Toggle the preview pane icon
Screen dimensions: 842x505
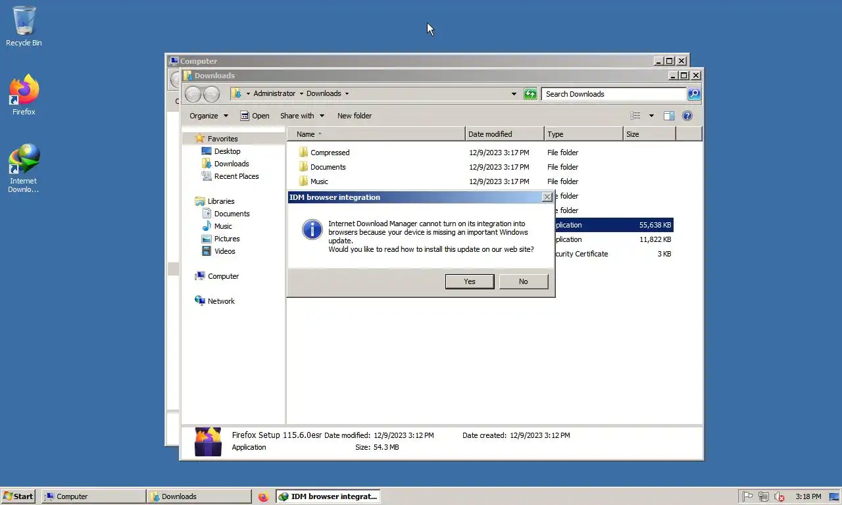[x=668, y=116]
